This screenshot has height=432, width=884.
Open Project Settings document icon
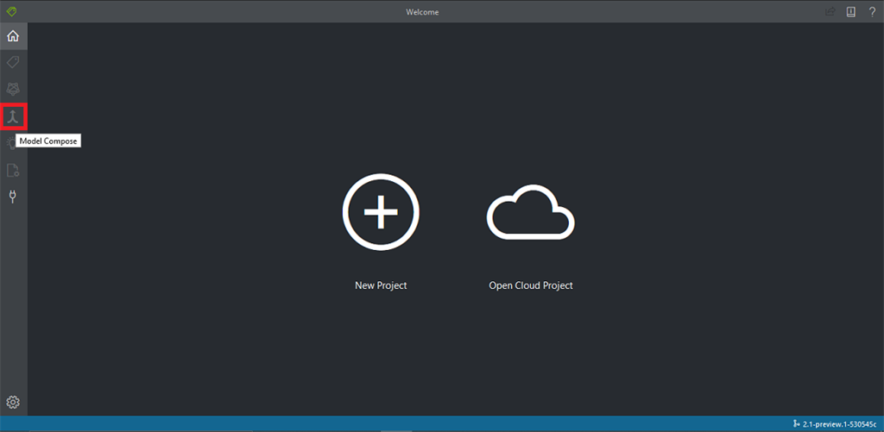(13, 170)
